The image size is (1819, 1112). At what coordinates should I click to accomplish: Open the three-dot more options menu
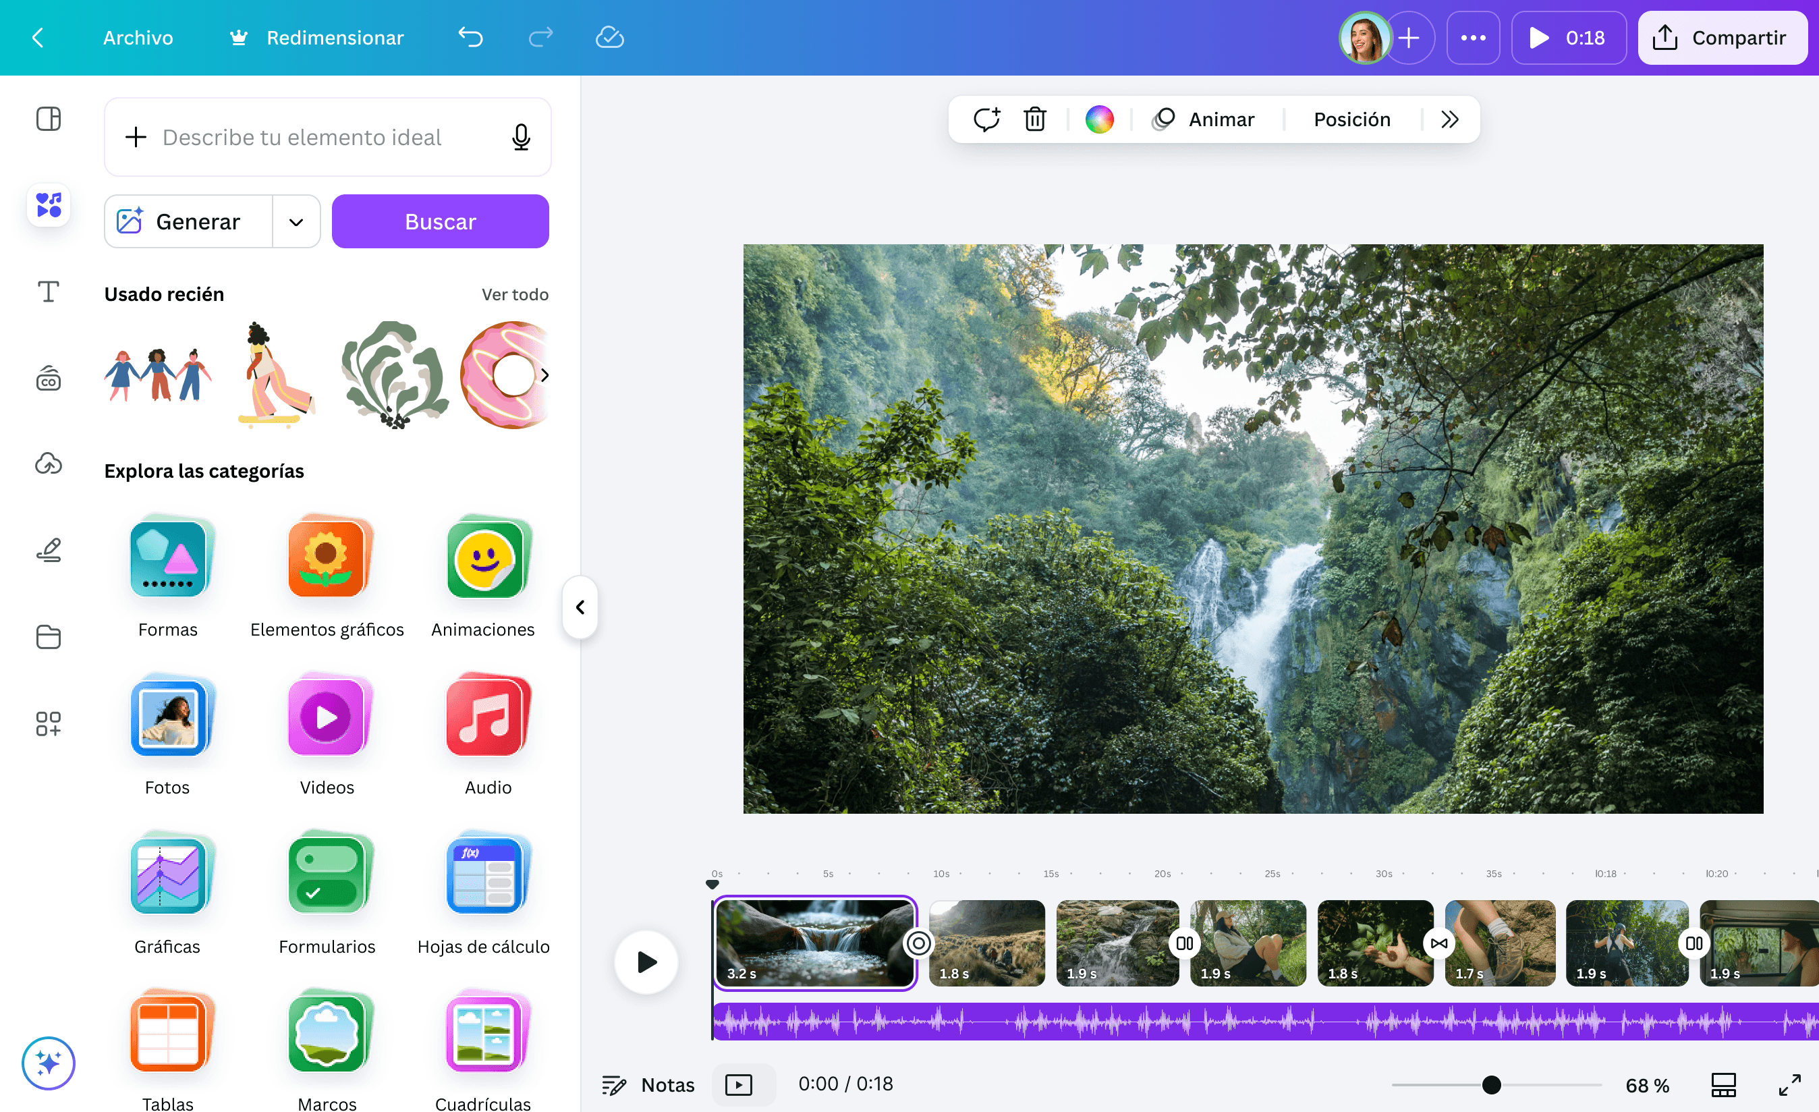pyautogui.click(x=1473, y=38)
